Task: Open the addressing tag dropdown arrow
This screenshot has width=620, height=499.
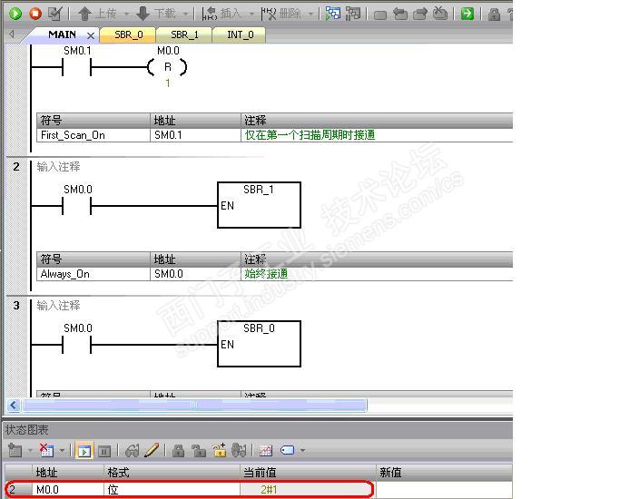Action: 303,450
